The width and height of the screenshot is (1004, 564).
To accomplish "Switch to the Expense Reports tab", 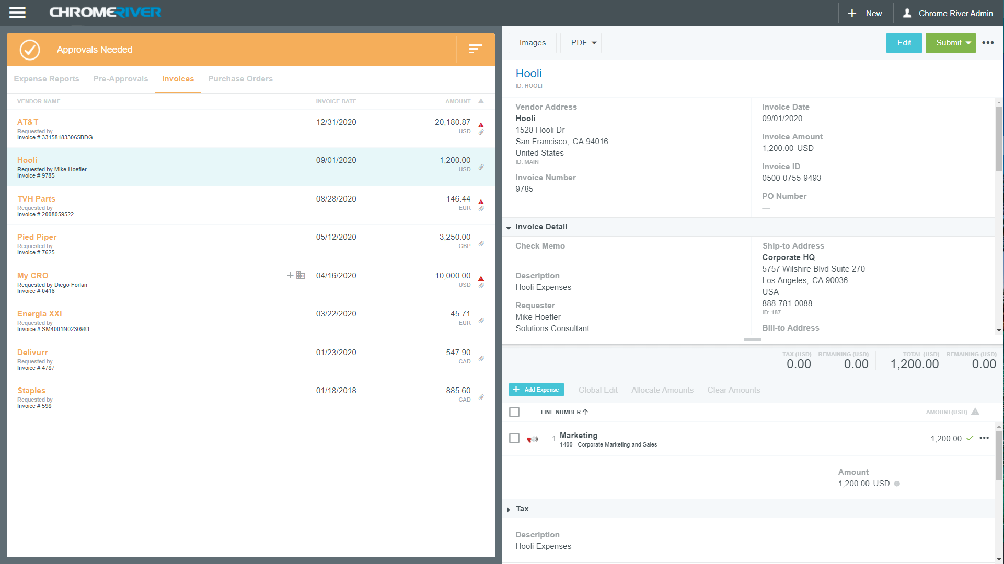I will pos(47,79).
